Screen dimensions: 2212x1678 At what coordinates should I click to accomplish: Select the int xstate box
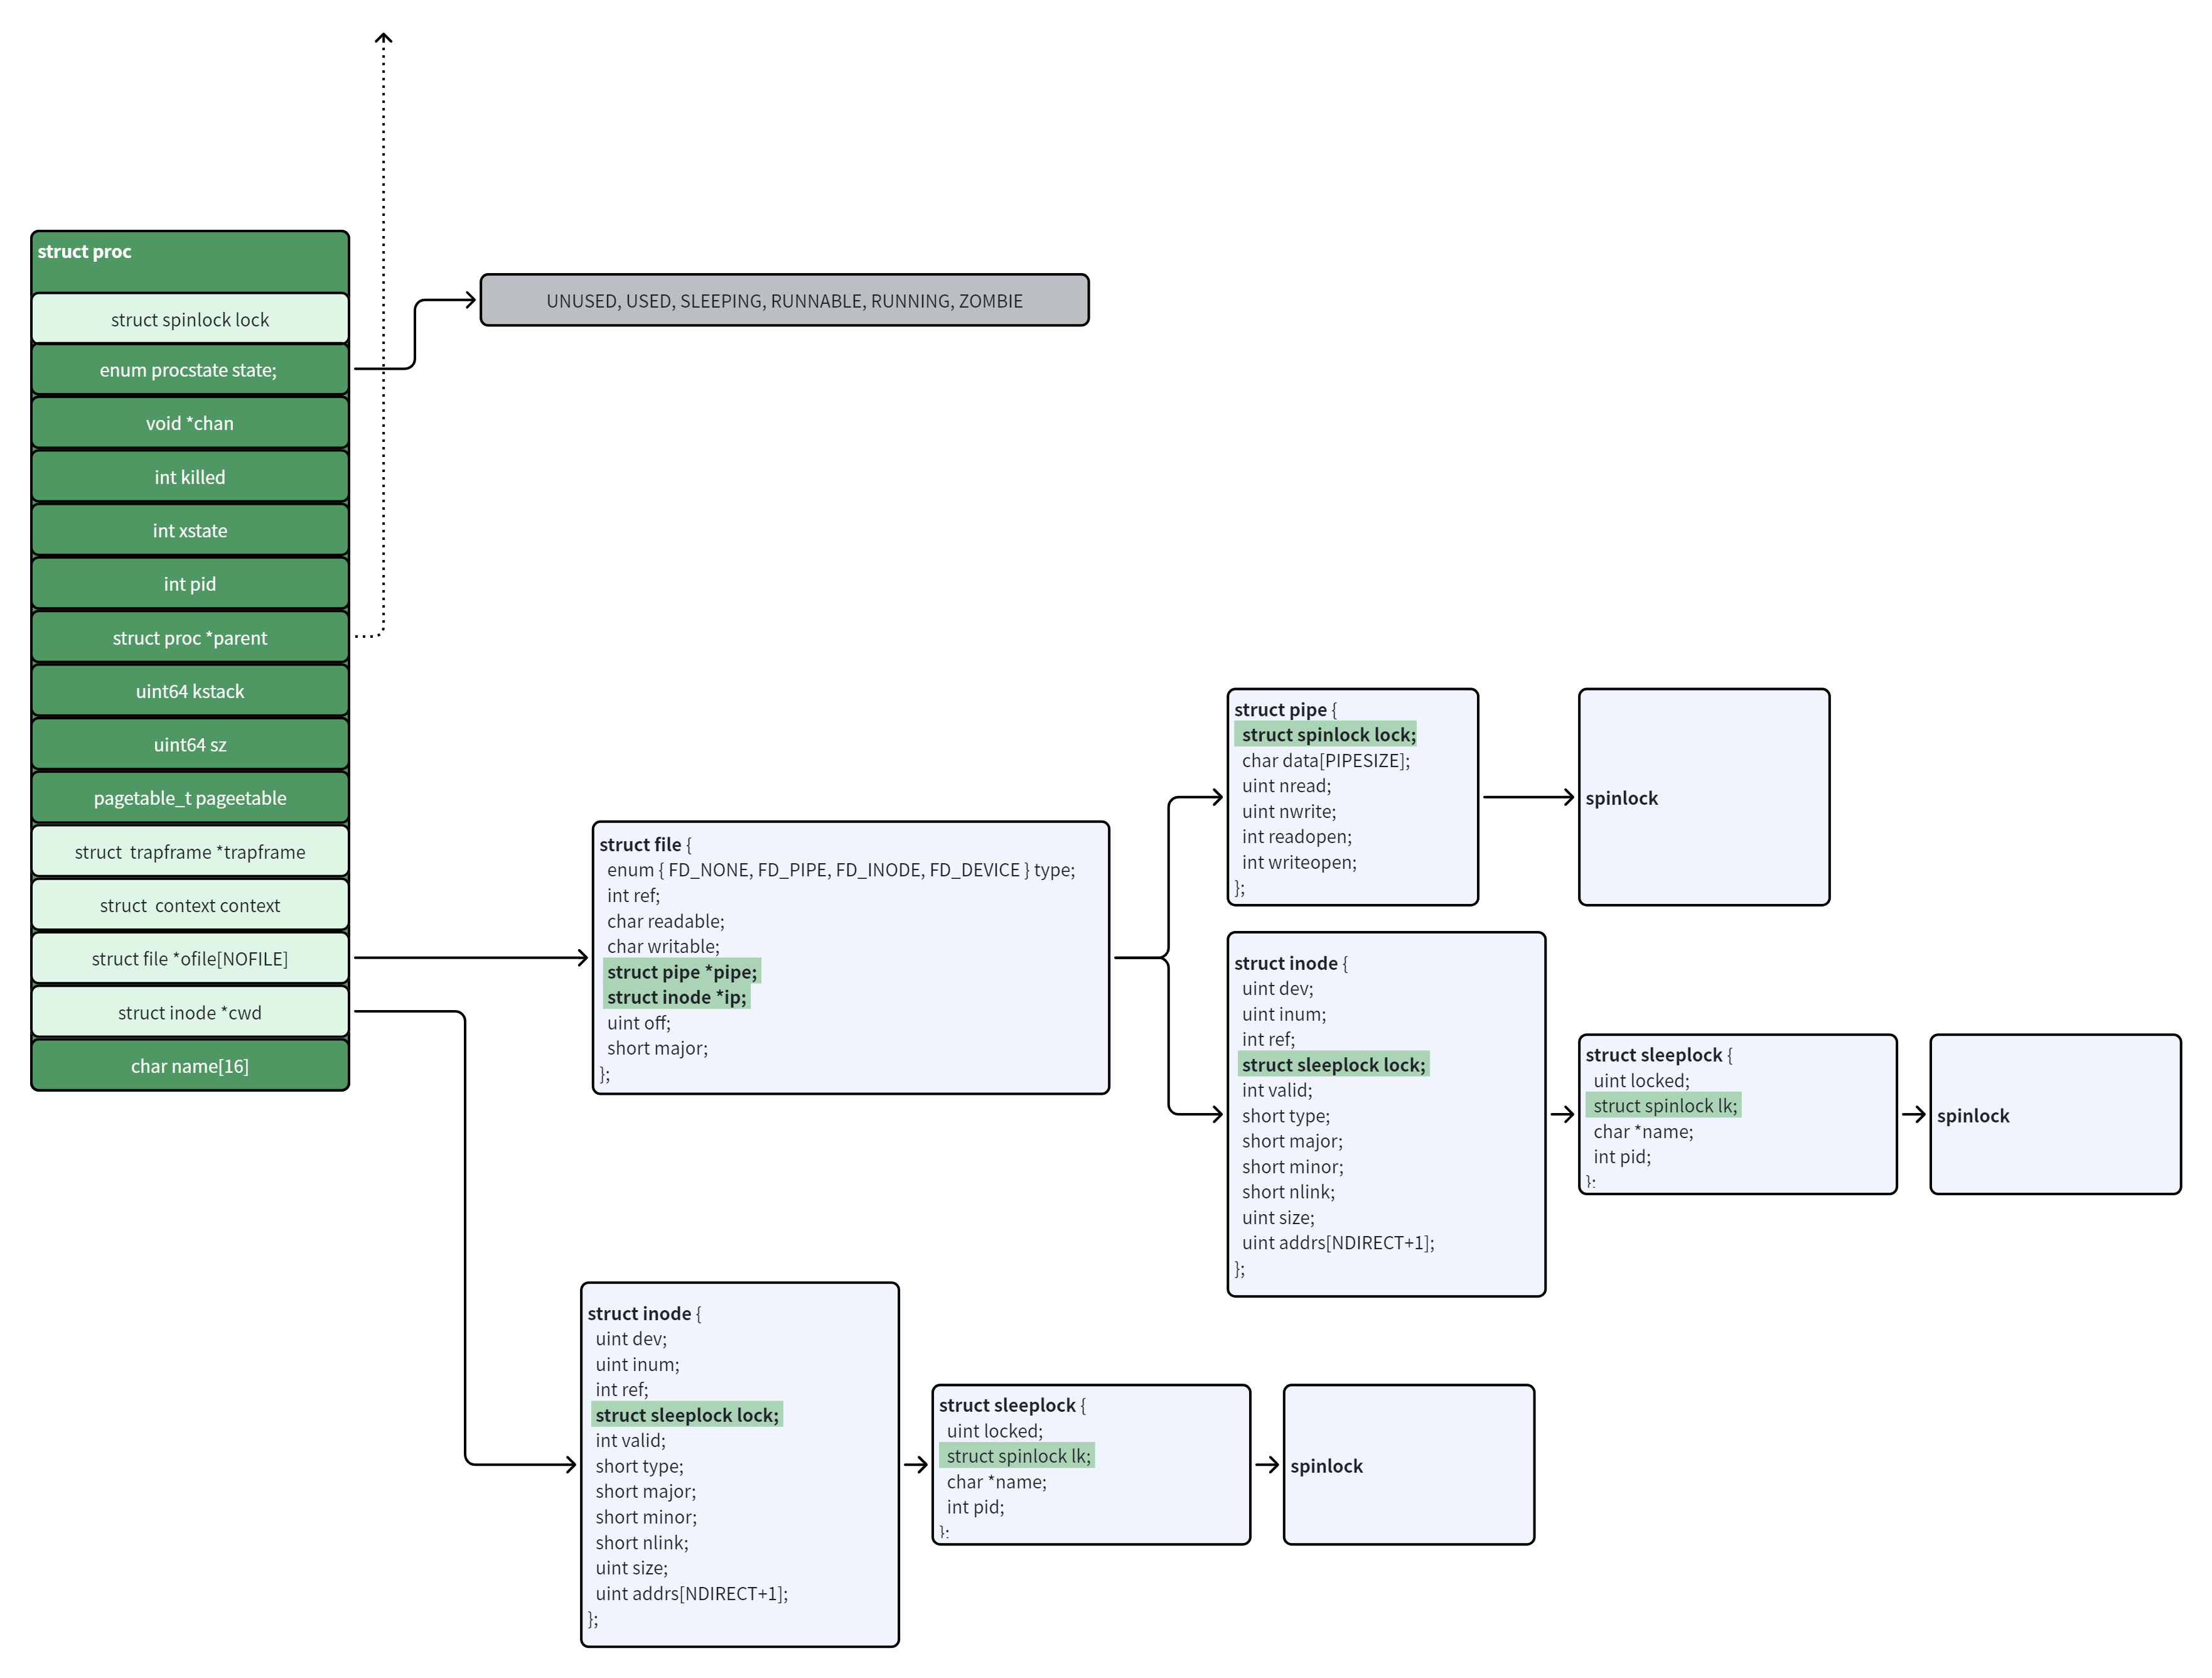tap(190, 531)
